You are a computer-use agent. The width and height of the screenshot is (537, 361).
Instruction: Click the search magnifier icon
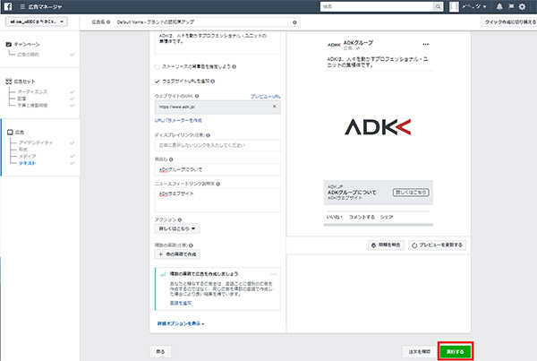[438, 6]
